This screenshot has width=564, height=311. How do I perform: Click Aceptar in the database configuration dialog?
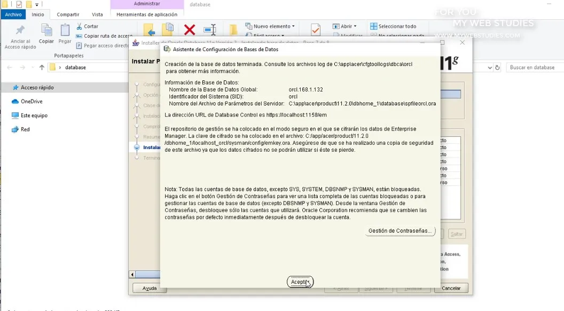[x=300, y=282]
